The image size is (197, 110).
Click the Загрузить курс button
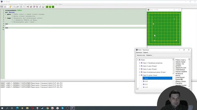tap(141, 55)
